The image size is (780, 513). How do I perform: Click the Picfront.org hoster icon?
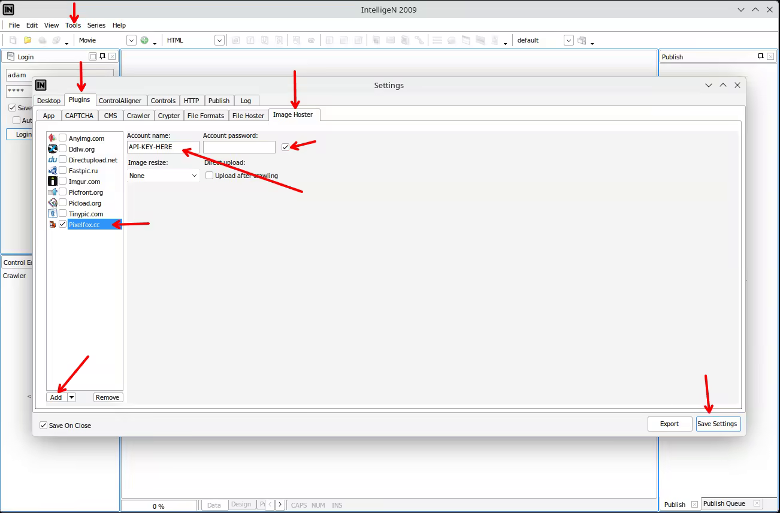tap(53, 192)
